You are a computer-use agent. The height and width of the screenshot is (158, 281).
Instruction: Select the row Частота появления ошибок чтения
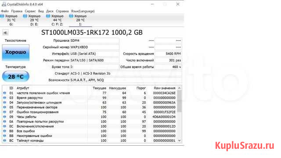[x=90, y=93]
